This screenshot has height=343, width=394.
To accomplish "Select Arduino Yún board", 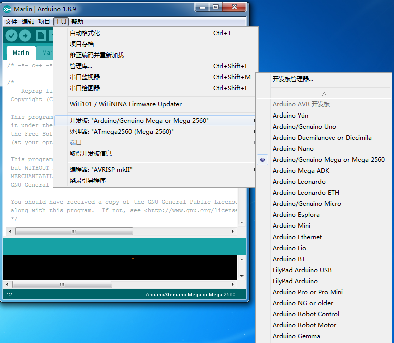I will click(x=324, y=116).
